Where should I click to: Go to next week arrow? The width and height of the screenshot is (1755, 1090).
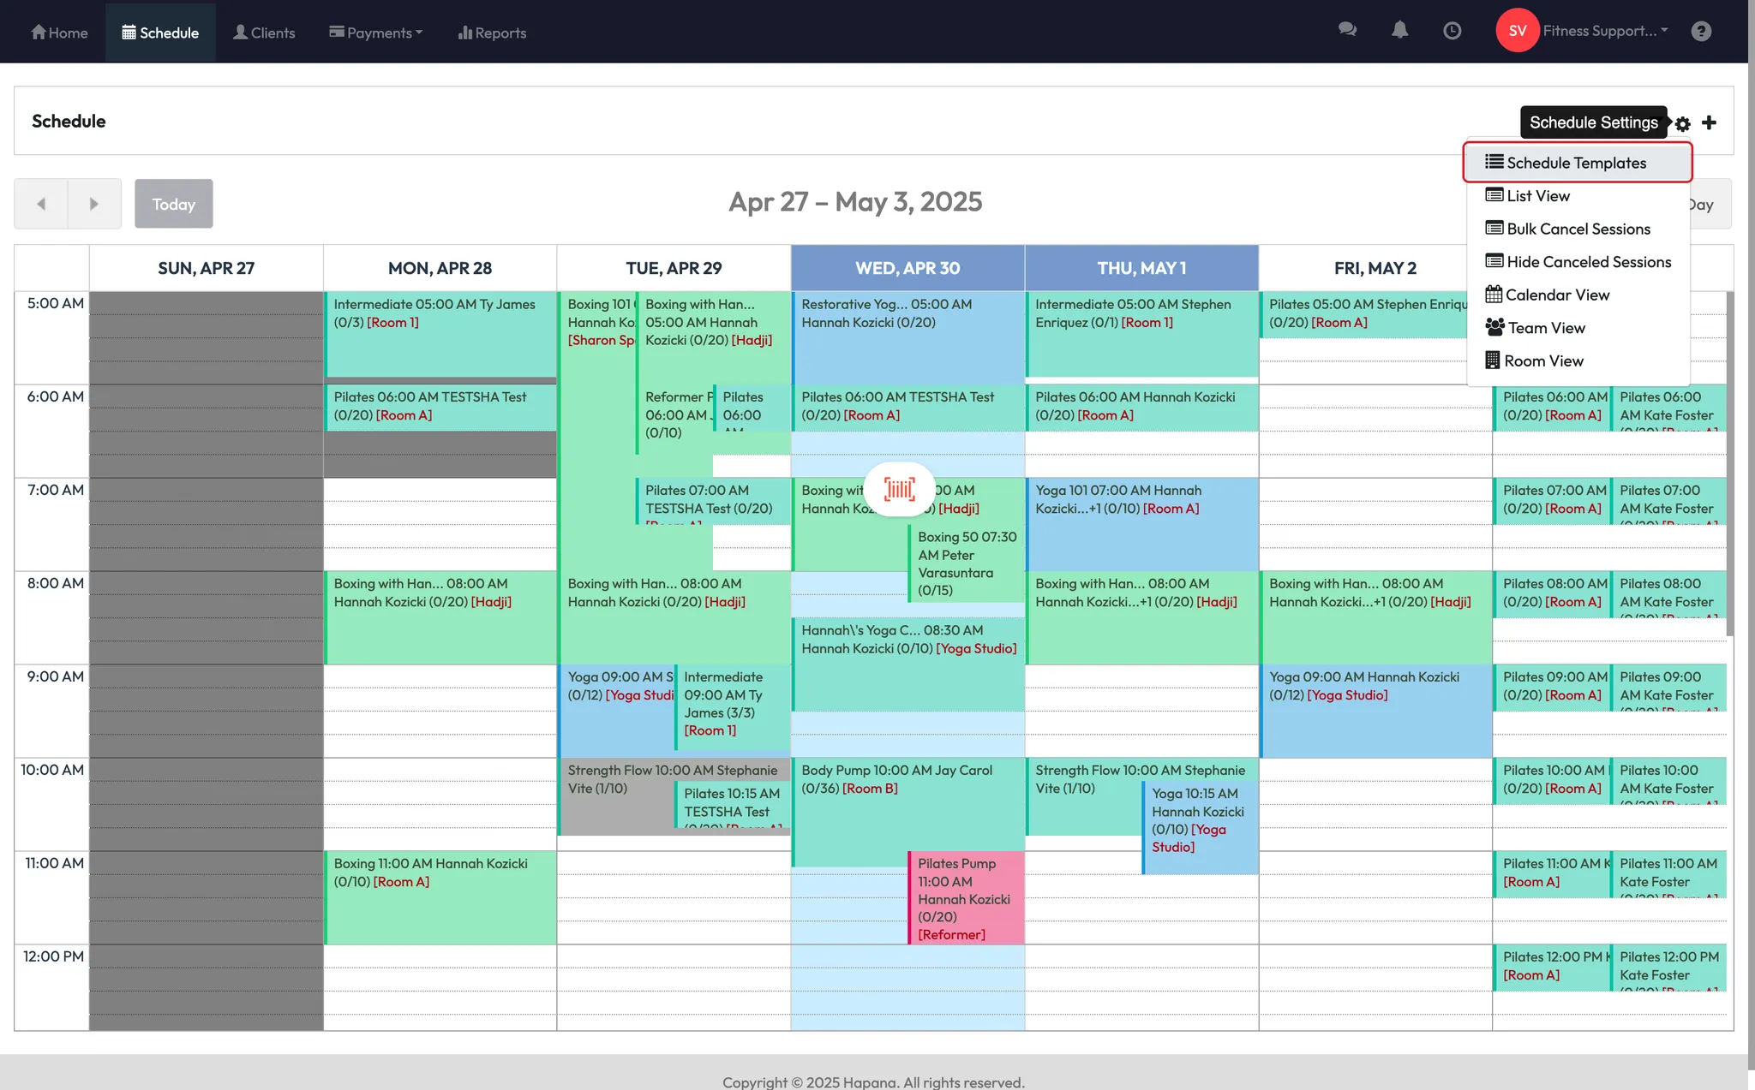tap(94, 204)
